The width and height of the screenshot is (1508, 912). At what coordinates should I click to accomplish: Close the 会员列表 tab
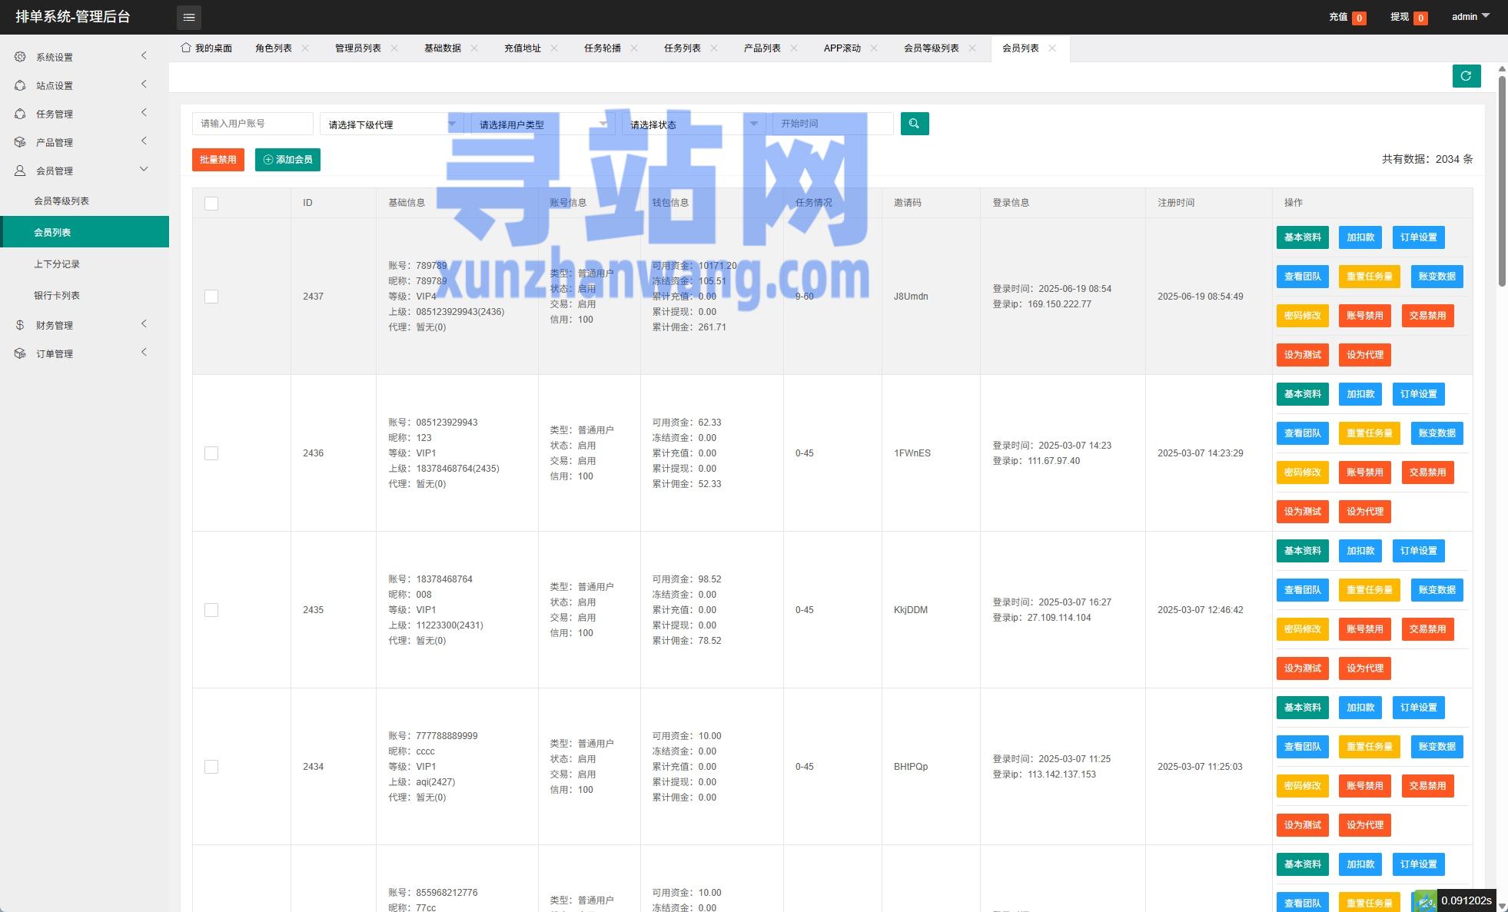pyautogui.click(x=1052, y=48)
